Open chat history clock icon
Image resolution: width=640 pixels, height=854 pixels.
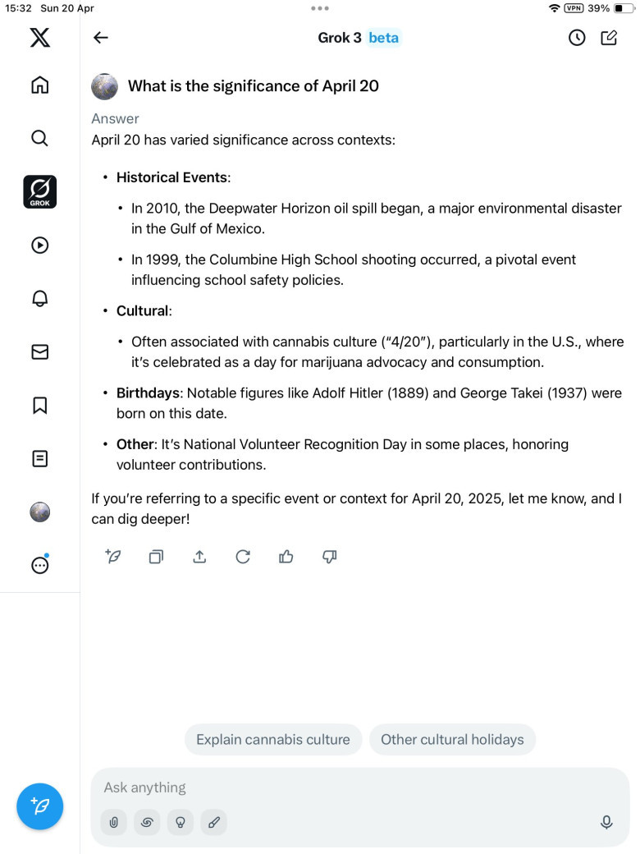pos(577,38)
